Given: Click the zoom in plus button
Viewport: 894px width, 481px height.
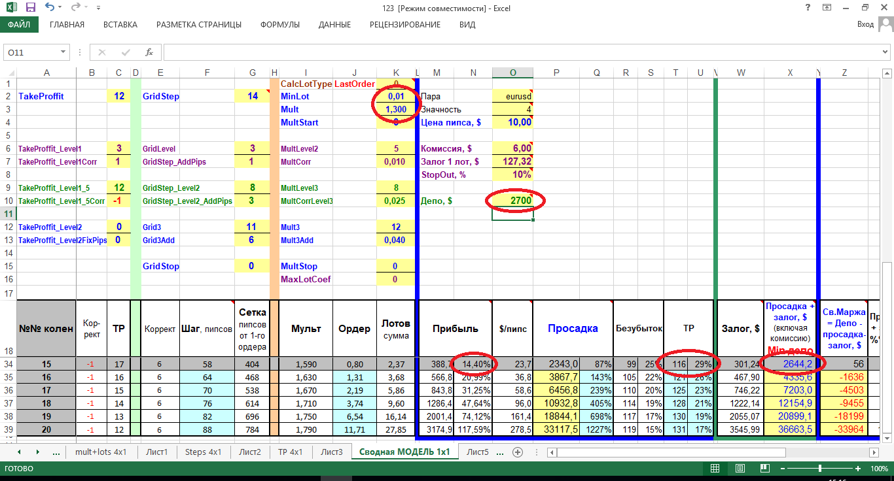Looking at the screenshot, I should tap(858, 469).
